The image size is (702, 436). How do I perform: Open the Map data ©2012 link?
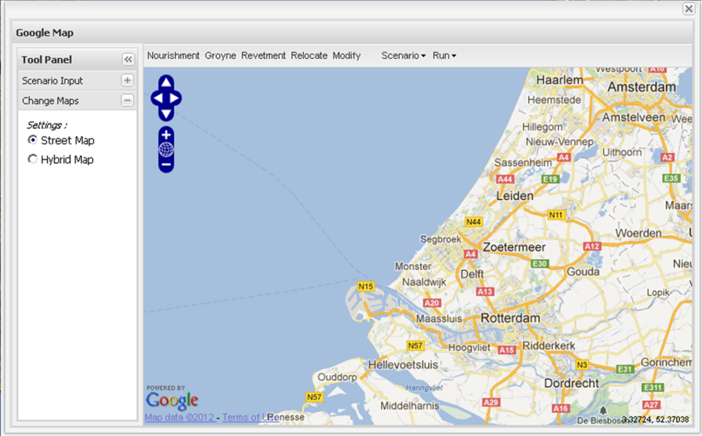click(x=180, y=417)
